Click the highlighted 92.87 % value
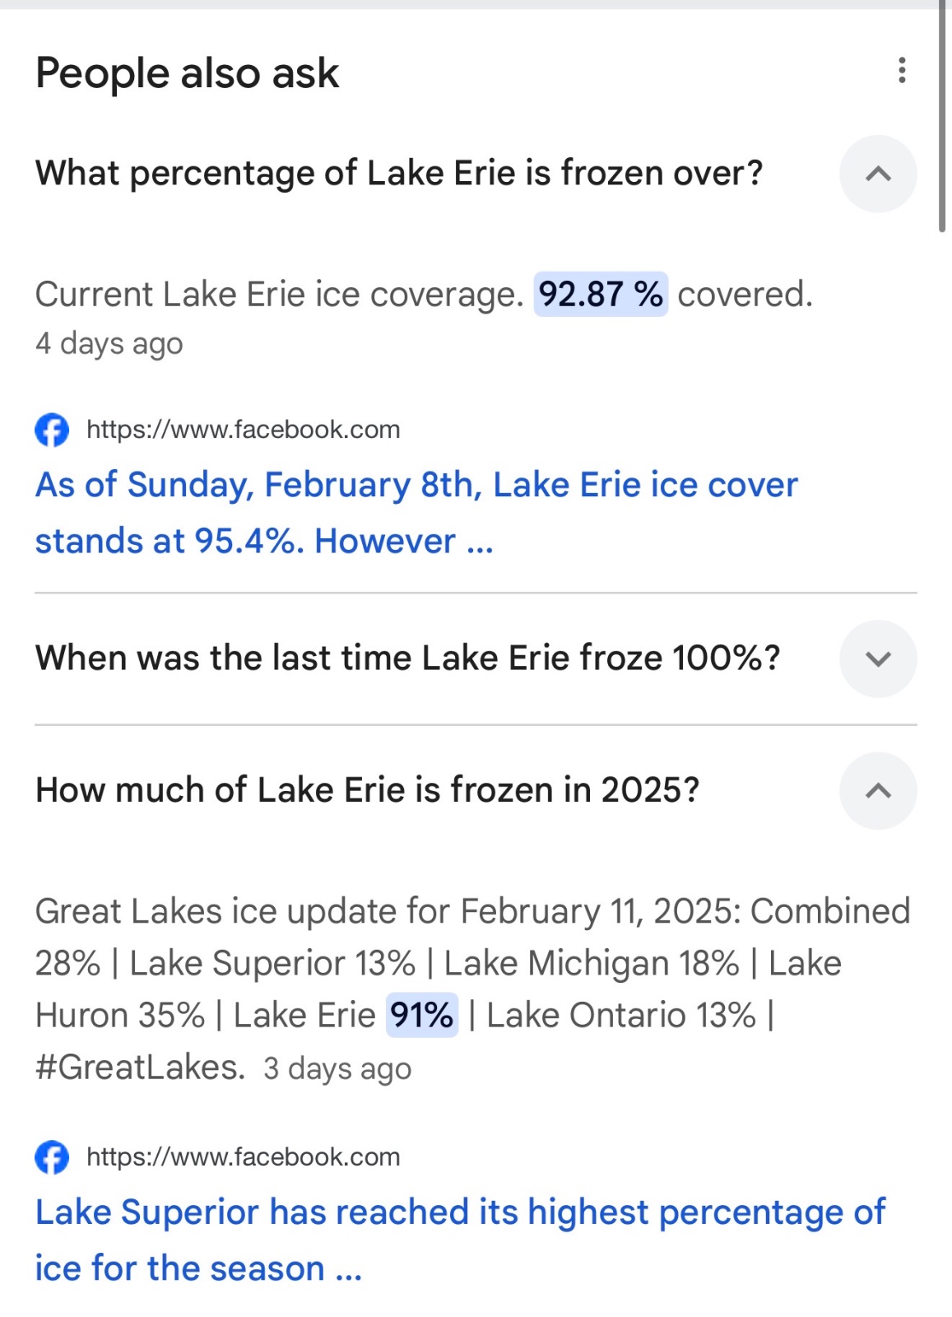This screenshot has height=1317, width=952. click(600, 295)
